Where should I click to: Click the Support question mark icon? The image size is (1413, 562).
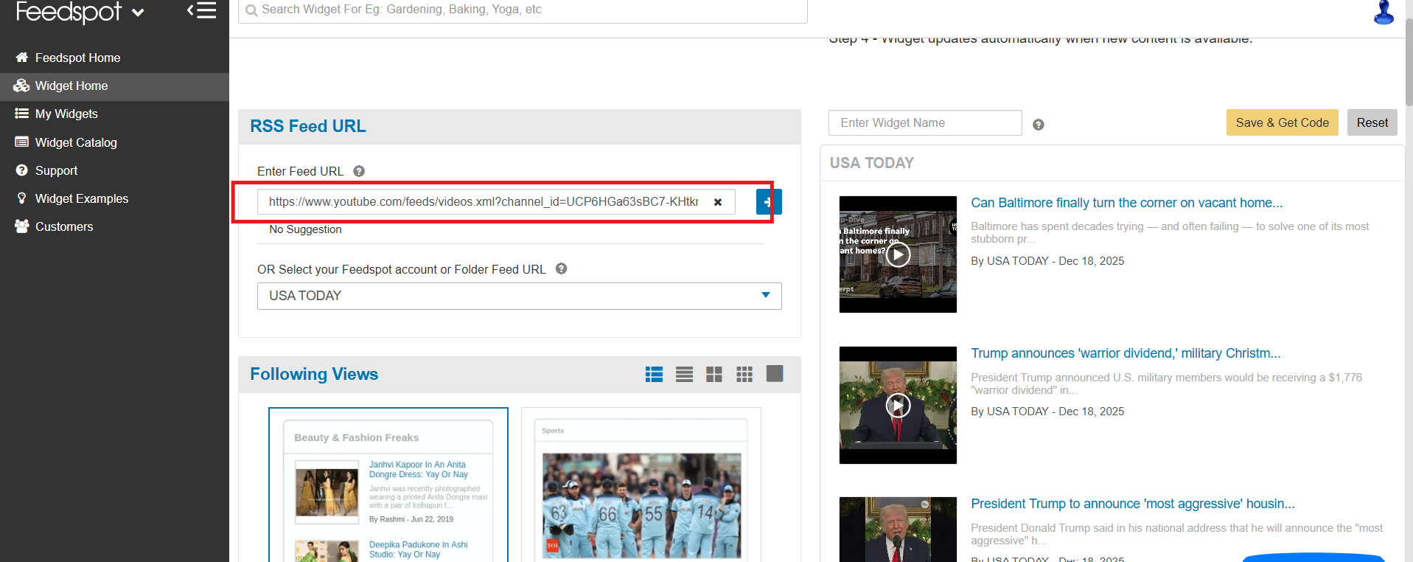22,170
